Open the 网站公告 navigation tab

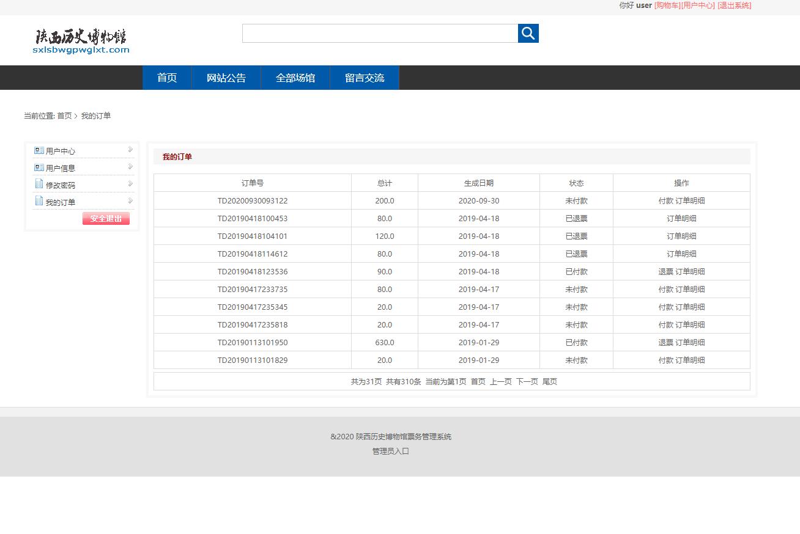[226, 78]
